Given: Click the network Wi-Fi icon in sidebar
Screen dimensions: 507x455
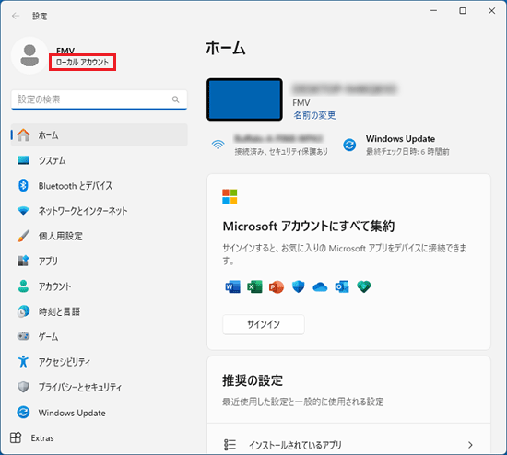Looking at the screenshot, I should [x=23, y=211].
